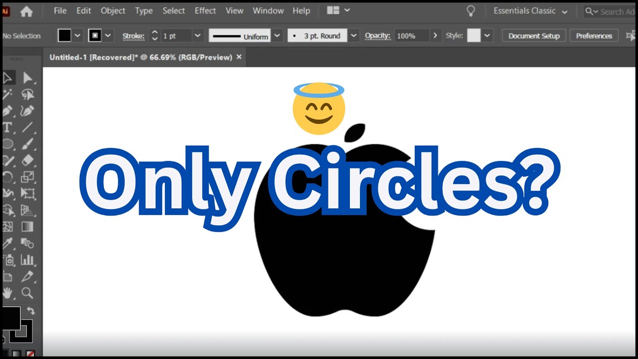This screenshot has height=359, width=638.
Task: Open the stroke color dropdown
Action: 107,35
